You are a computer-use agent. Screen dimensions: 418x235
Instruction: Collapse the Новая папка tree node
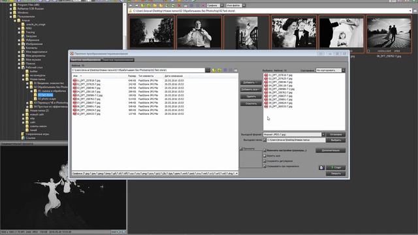click(24, 79)
